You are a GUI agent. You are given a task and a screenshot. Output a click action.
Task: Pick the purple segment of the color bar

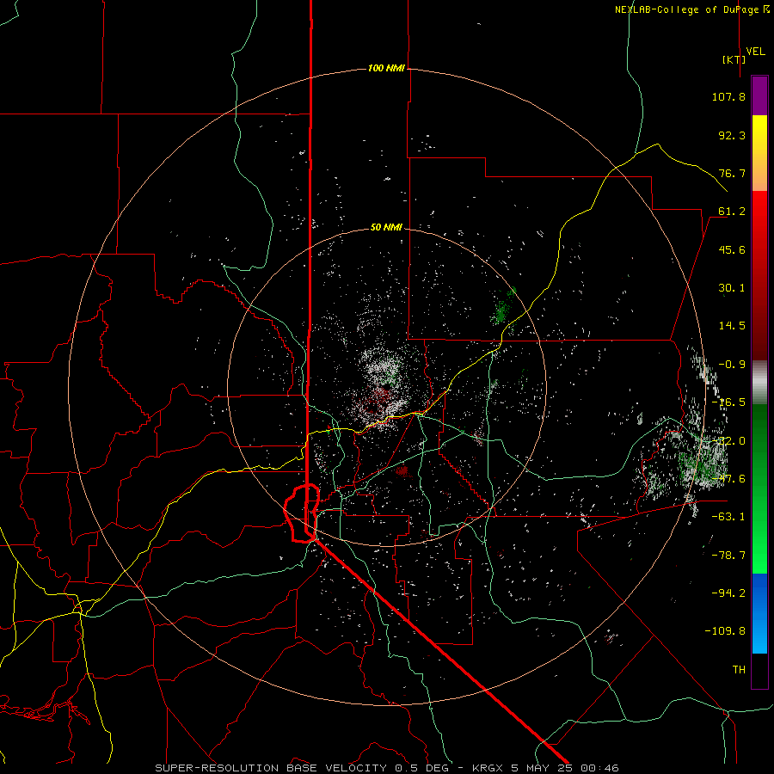click(759, 95)
